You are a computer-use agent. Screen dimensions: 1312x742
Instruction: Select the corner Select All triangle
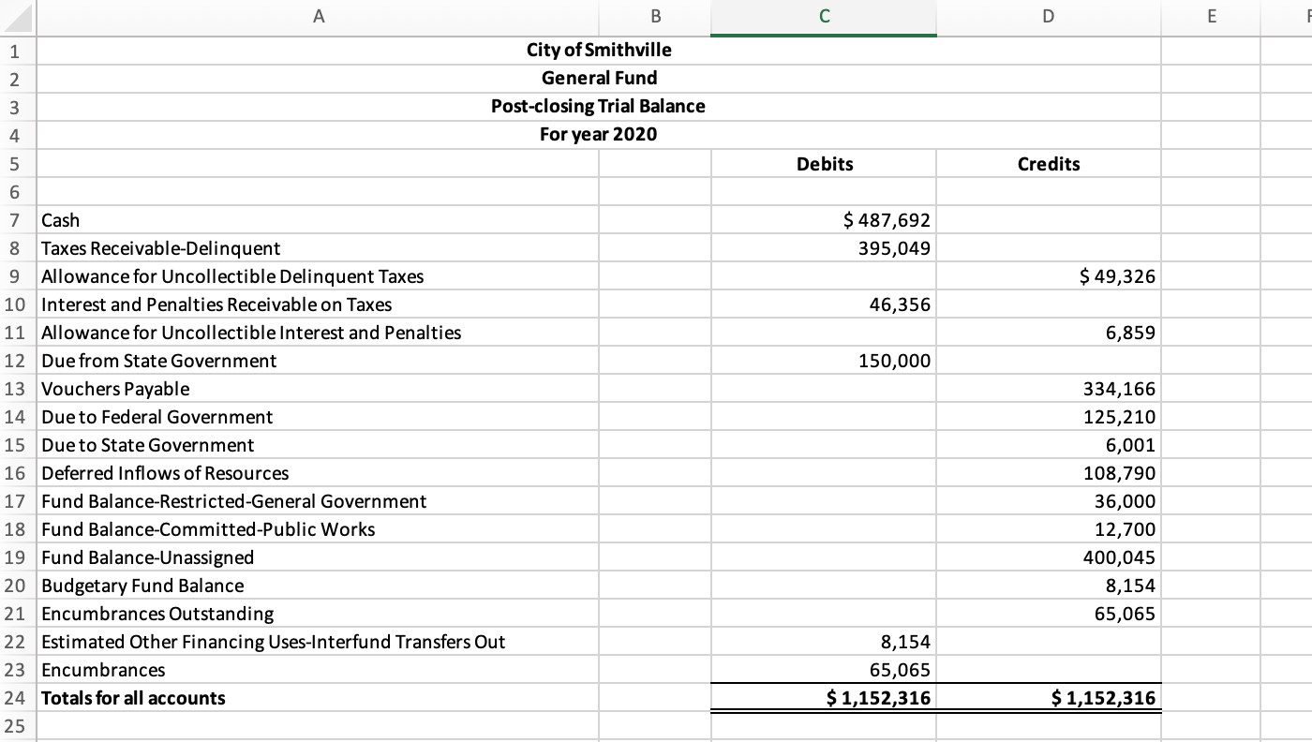click(18, 17)
